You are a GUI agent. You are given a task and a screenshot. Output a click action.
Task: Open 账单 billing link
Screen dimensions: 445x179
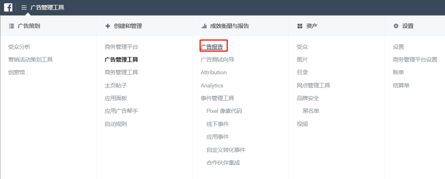398,73
